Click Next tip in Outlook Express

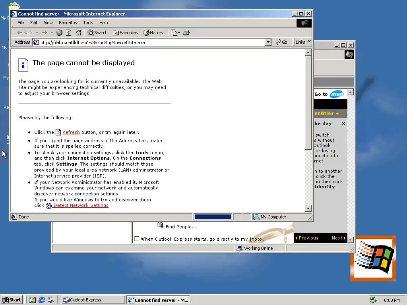point(339,238)
